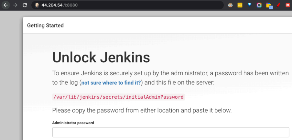Click the 'Administrator password' label

73,123
